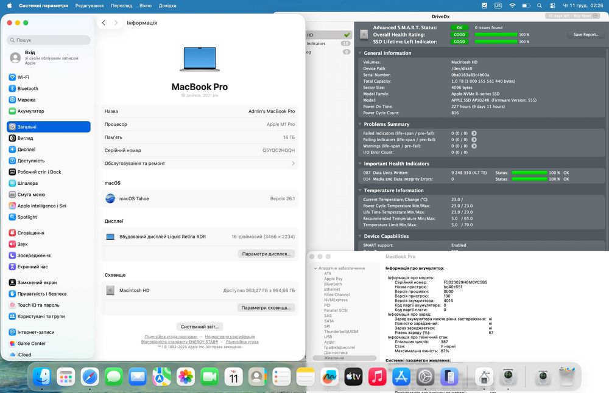Screen dimensions: 609x393
Task: Sign in via Вхід Apple account row
Action: click(x=49, y=57)
